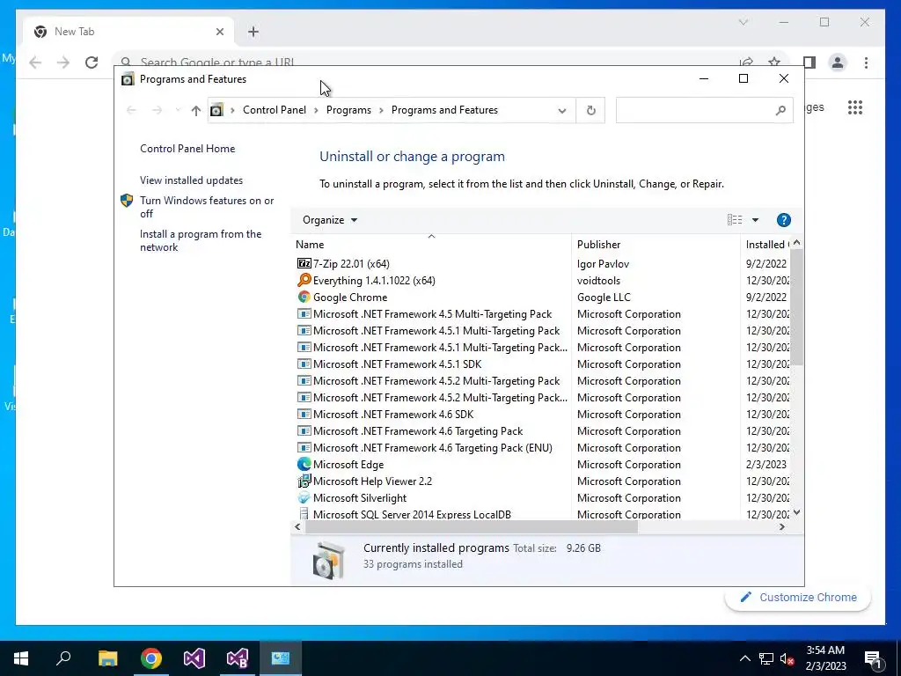Open the recent locations dropdown arrow
This screenshot has height=676, width=901.
click(x=178, y=110)
